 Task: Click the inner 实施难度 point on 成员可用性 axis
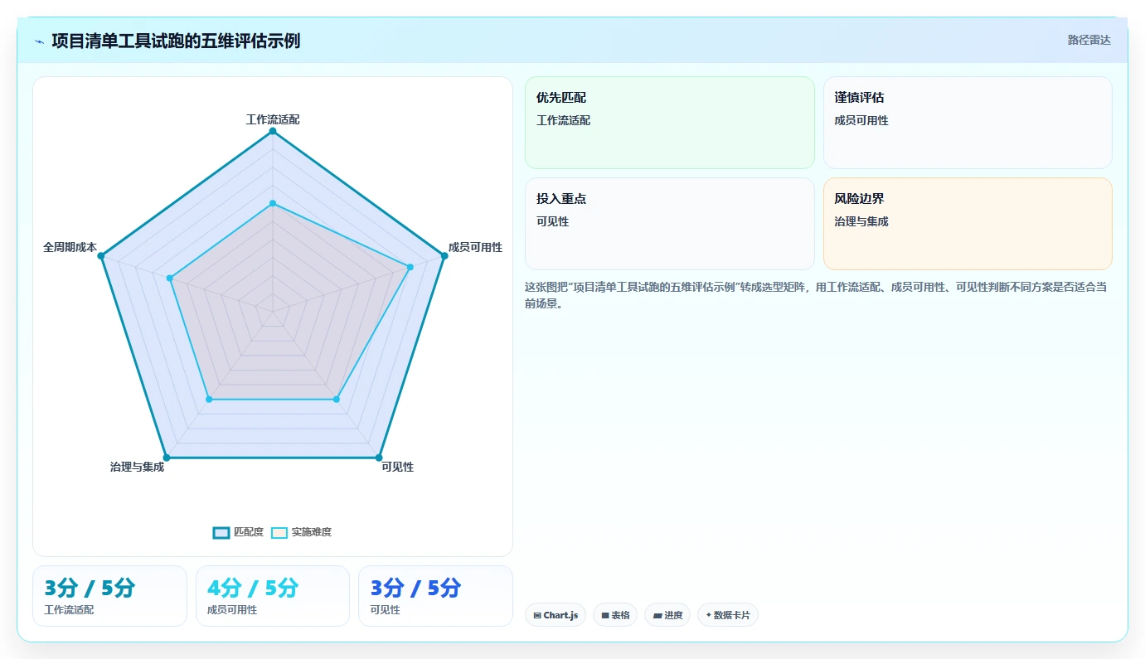[410, 267]
